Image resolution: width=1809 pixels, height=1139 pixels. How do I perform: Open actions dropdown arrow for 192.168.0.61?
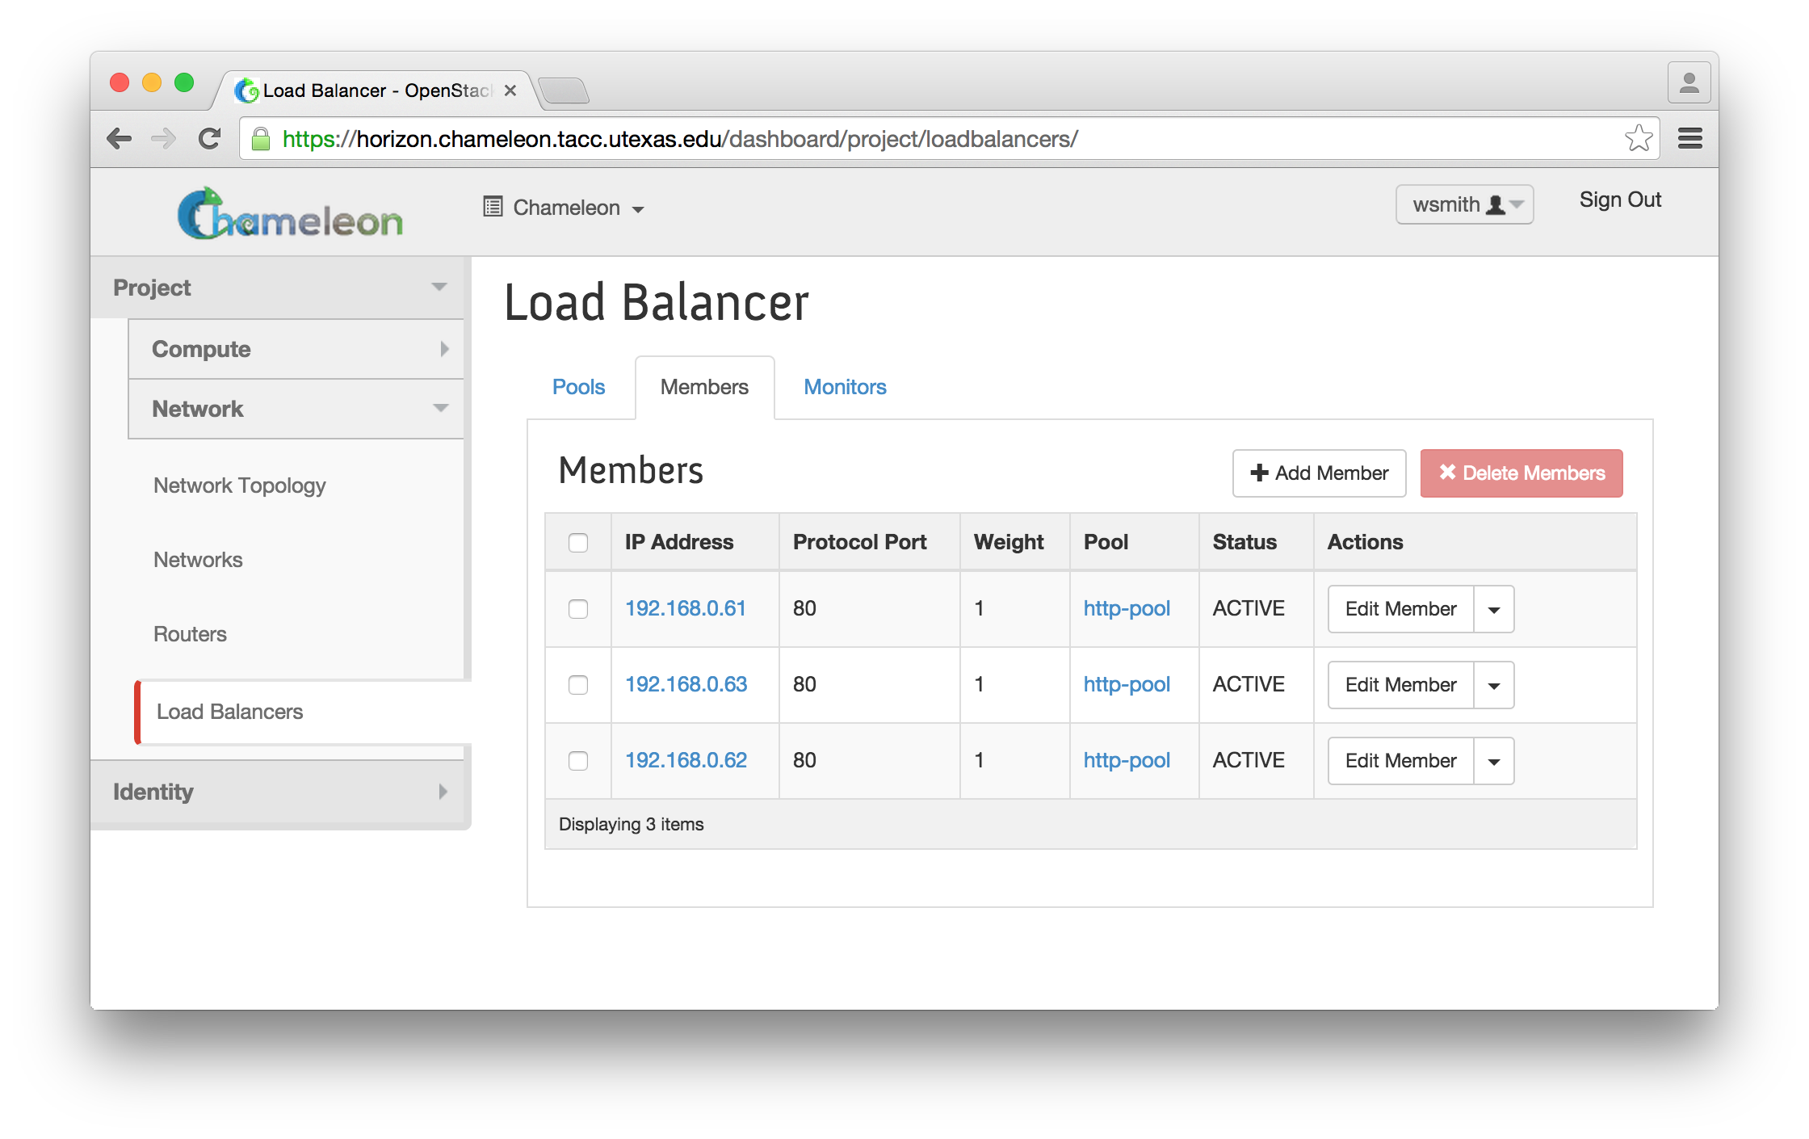pos(1494,609)
